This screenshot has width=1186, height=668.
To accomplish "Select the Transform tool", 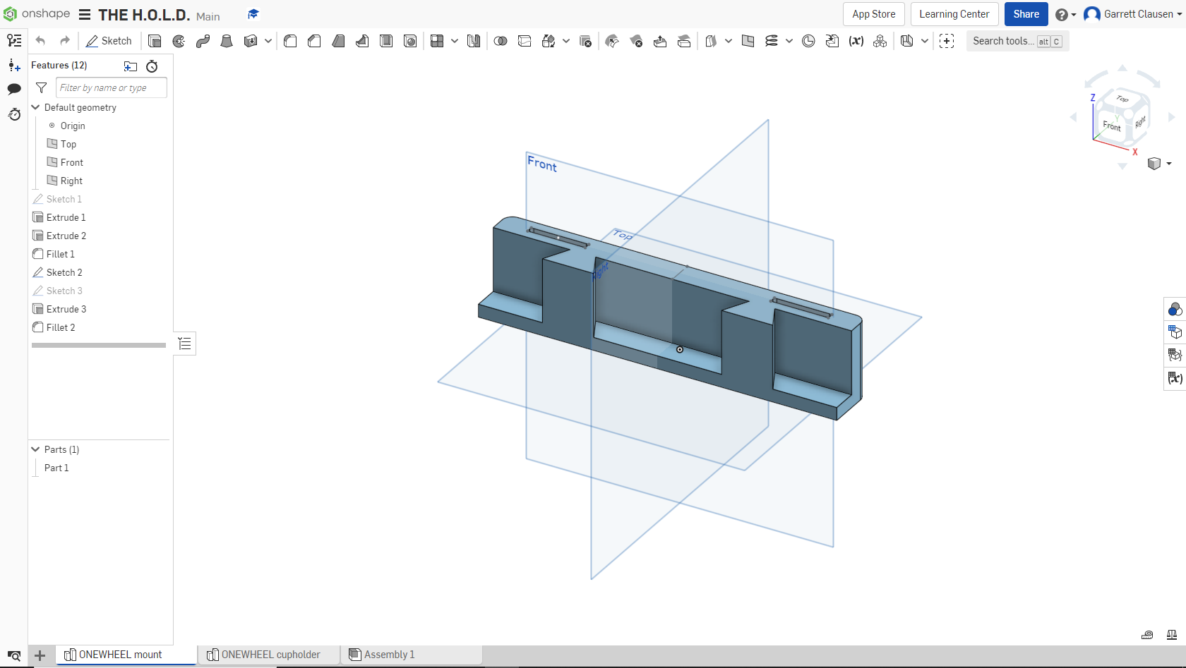I will pos(549,41).
